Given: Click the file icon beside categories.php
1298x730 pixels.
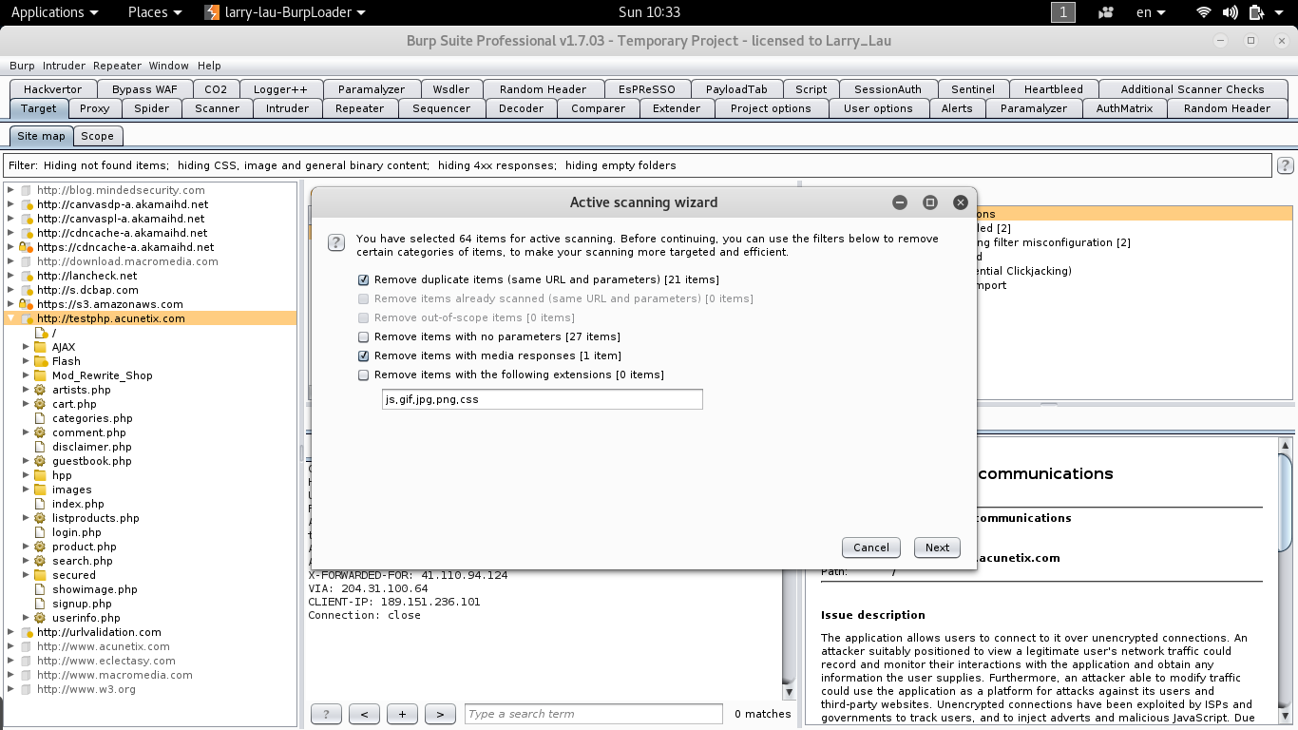Looking at the screenshot, I should pyautogui.click(x=40, y=418).
